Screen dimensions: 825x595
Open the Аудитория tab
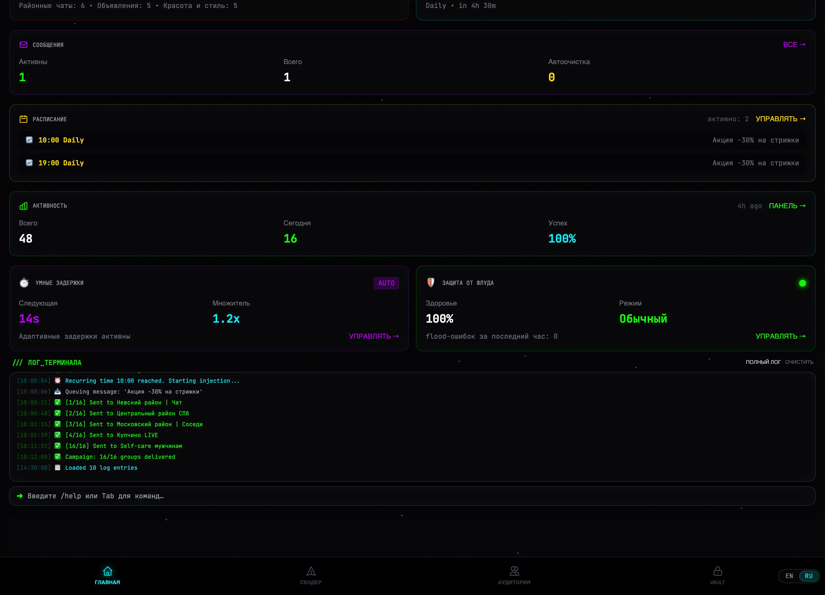tap(514, 575)
